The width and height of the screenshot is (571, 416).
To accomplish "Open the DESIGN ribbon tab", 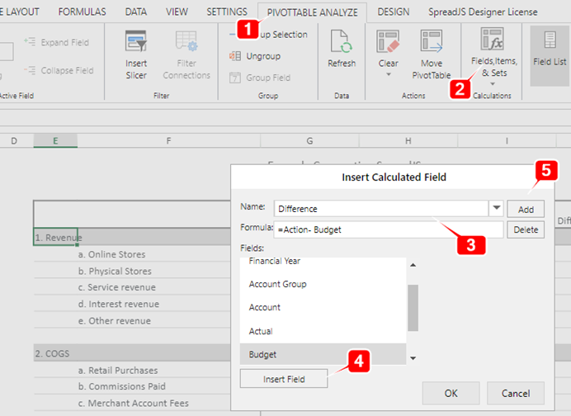I will pos(394,12).
